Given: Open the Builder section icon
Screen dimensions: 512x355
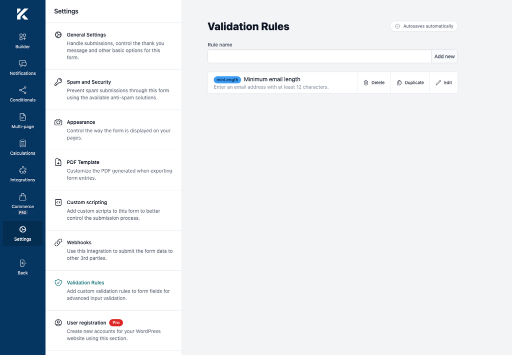Looking at the screenshot, I should (x=22, y=37).
